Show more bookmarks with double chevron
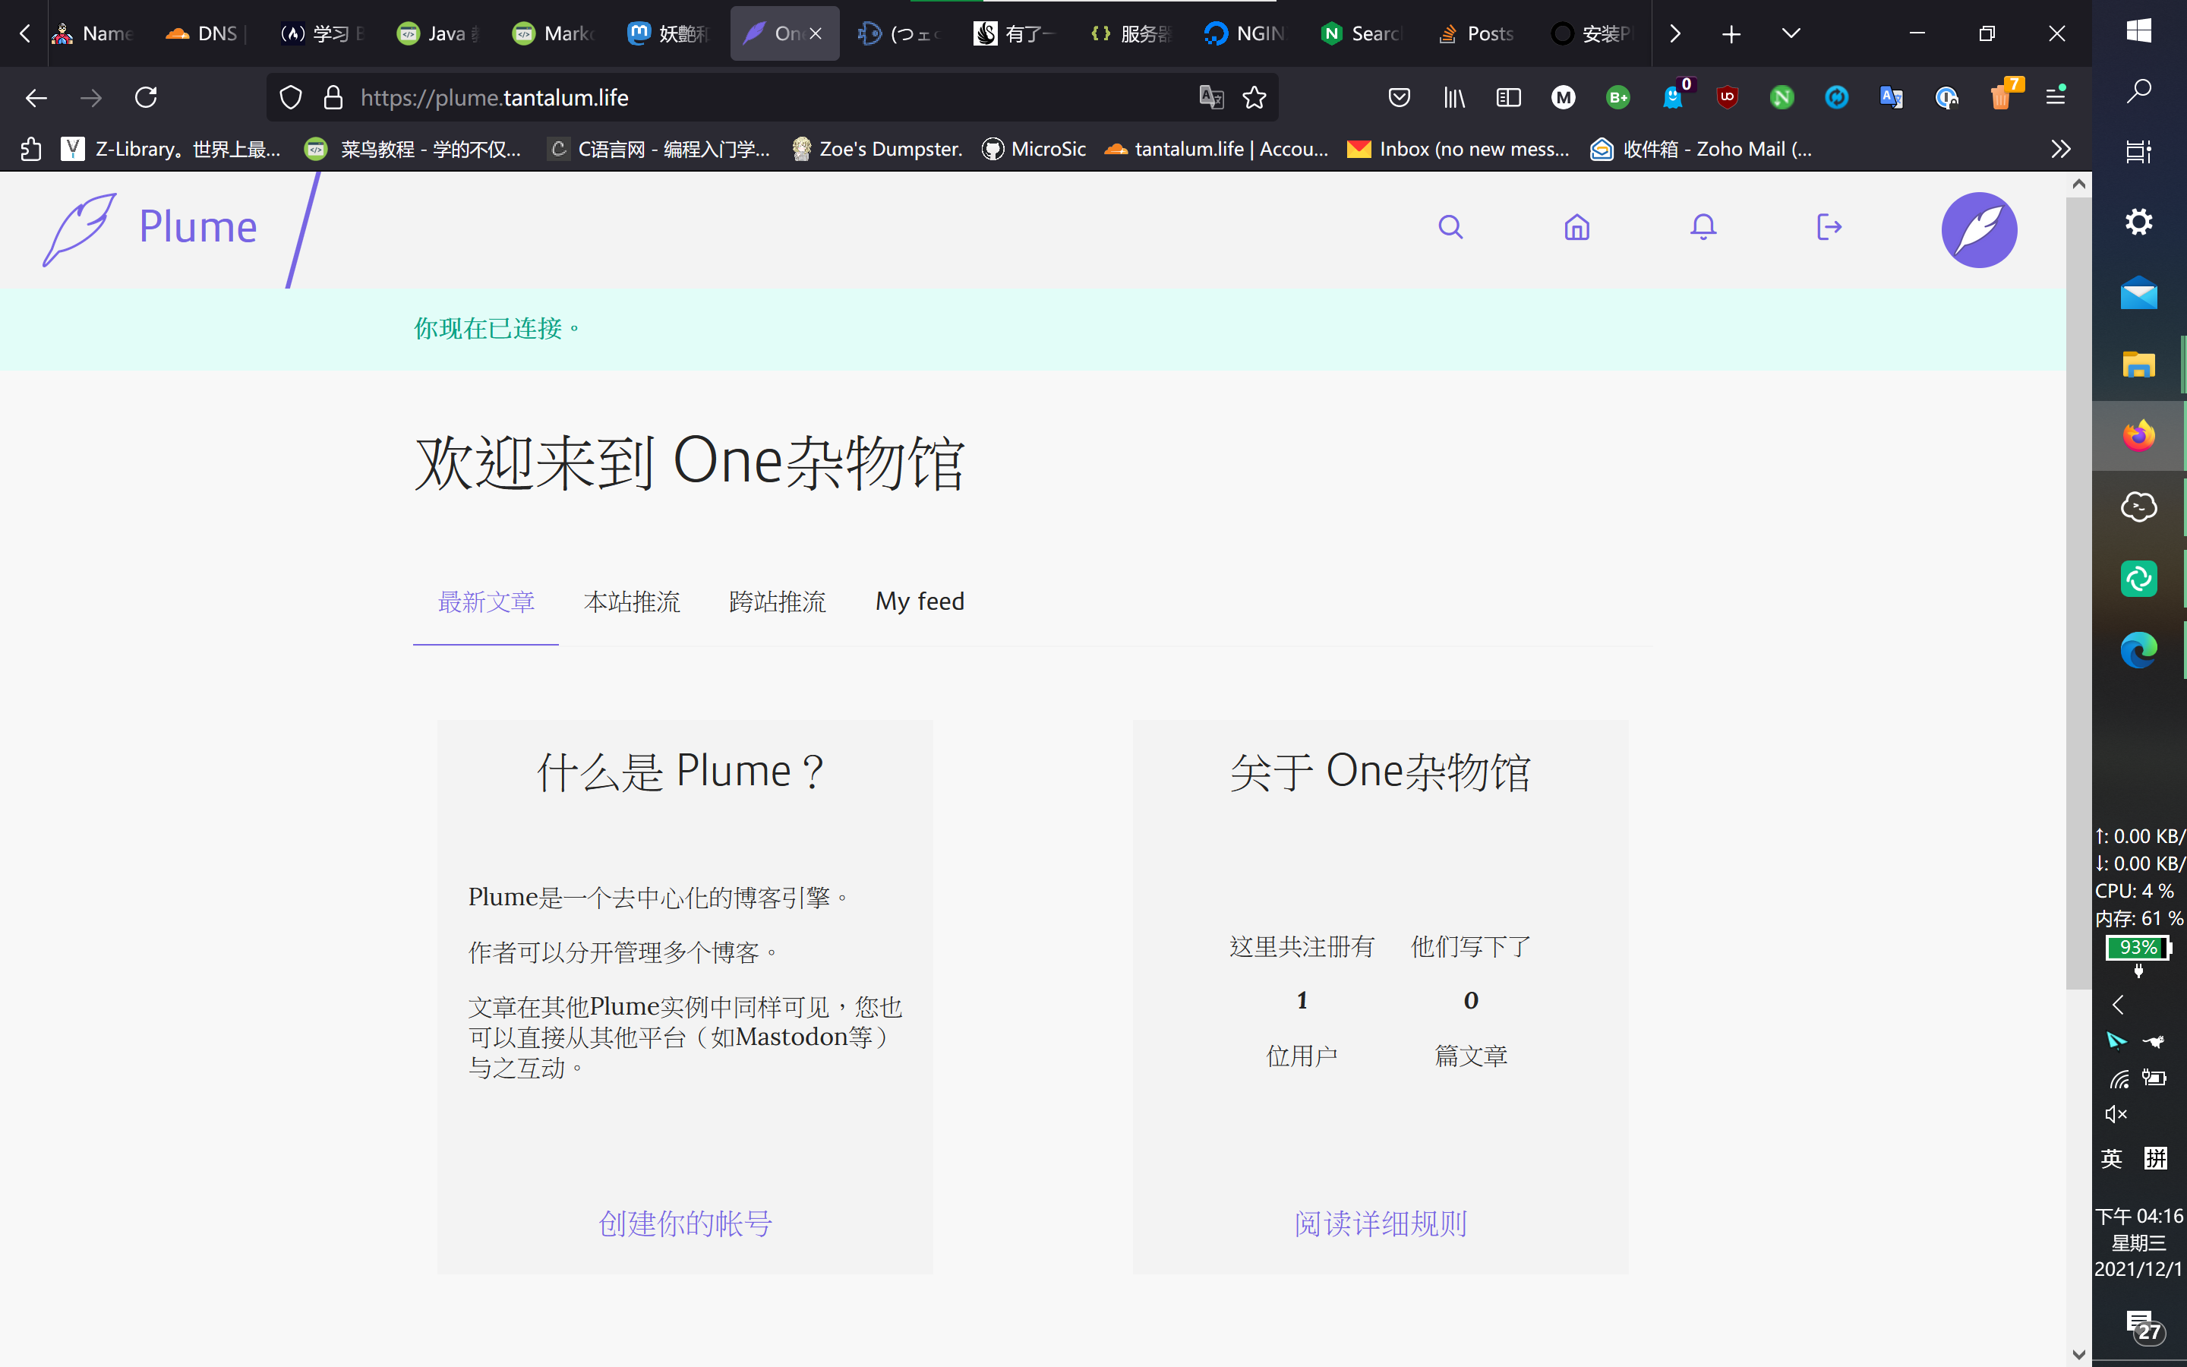This screenshot has height=1367, width=2187. (x=2060, y=149)
